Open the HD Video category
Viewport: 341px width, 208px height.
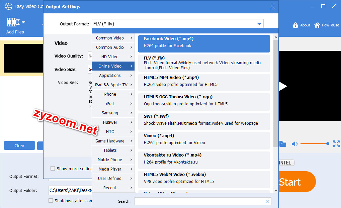pos(113,57)
